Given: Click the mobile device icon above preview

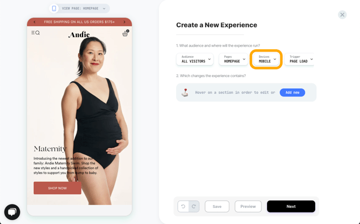Looking at the screenshot, I should coord(54,8).
